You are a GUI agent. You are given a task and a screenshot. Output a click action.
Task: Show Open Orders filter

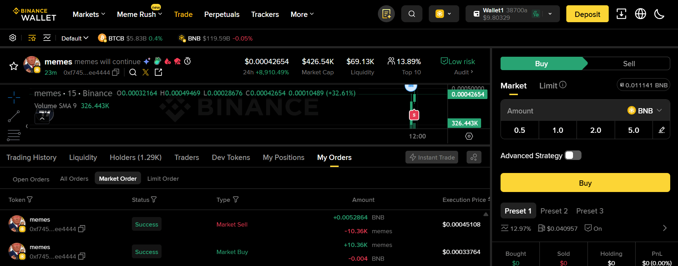(x=31, y=179)
